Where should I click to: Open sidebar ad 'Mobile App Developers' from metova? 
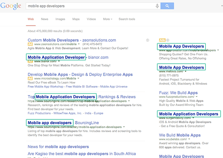pos(182,68)
